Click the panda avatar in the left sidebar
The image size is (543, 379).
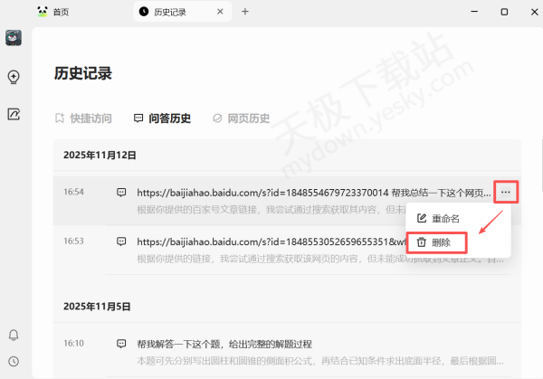pyautogui.click(x=14, y=38)
